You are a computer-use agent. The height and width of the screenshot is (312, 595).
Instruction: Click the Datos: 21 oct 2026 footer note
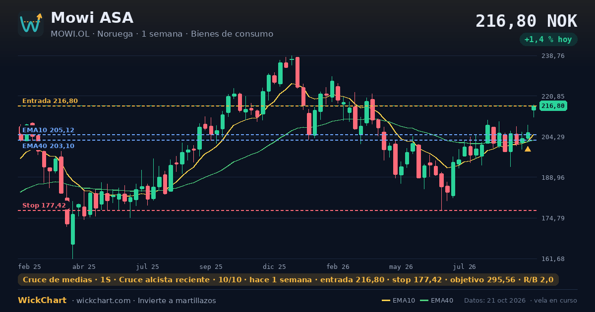pos(495,301)
